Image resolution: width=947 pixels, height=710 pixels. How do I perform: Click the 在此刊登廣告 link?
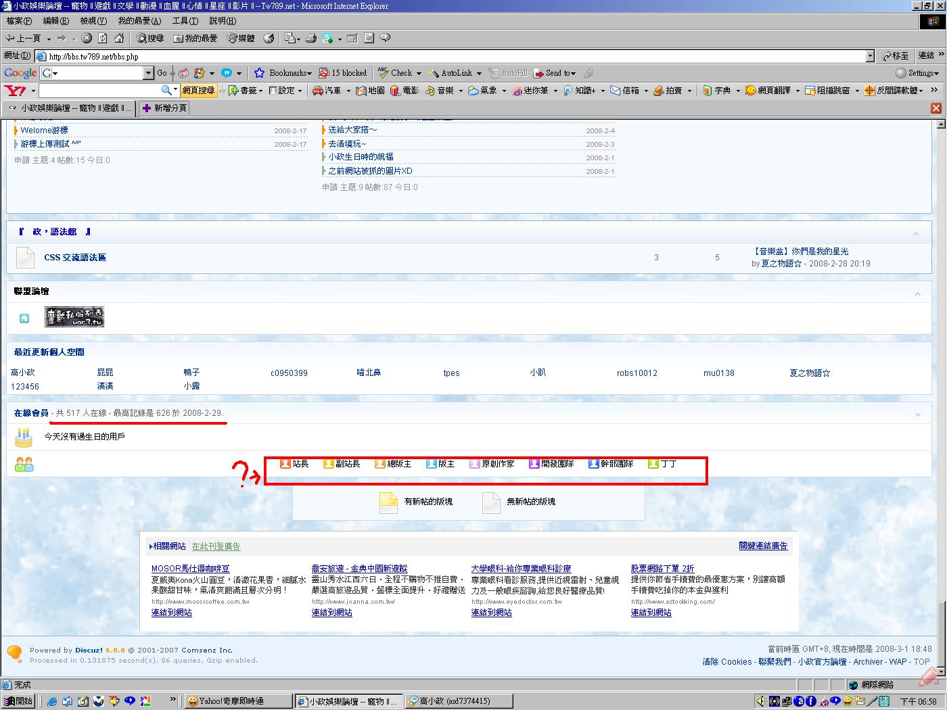(216, 546)
